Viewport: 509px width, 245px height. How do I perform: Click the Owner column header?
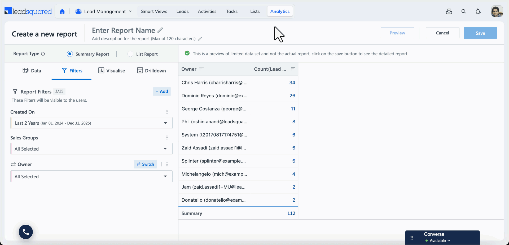point(214,69)
